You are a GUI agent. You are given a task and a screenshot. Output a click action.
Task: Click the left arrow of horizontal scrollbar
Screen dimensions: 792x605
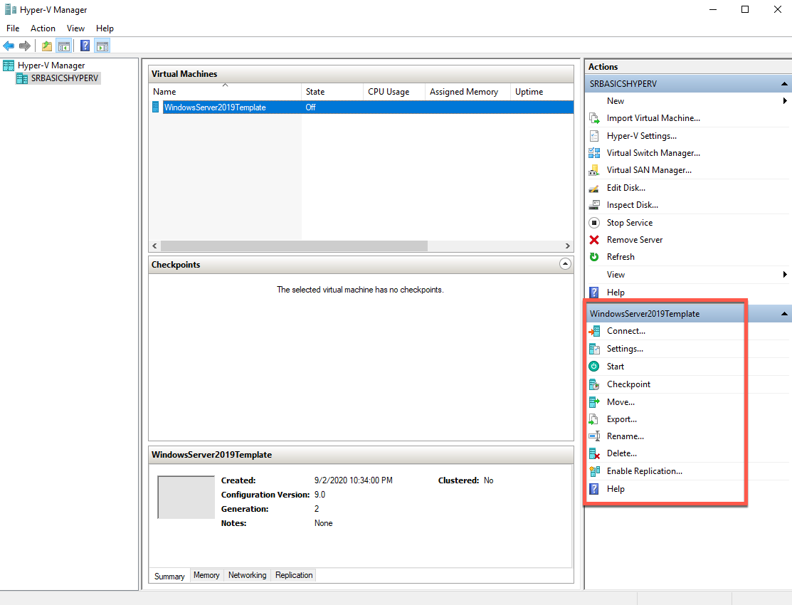click(155, 246)
